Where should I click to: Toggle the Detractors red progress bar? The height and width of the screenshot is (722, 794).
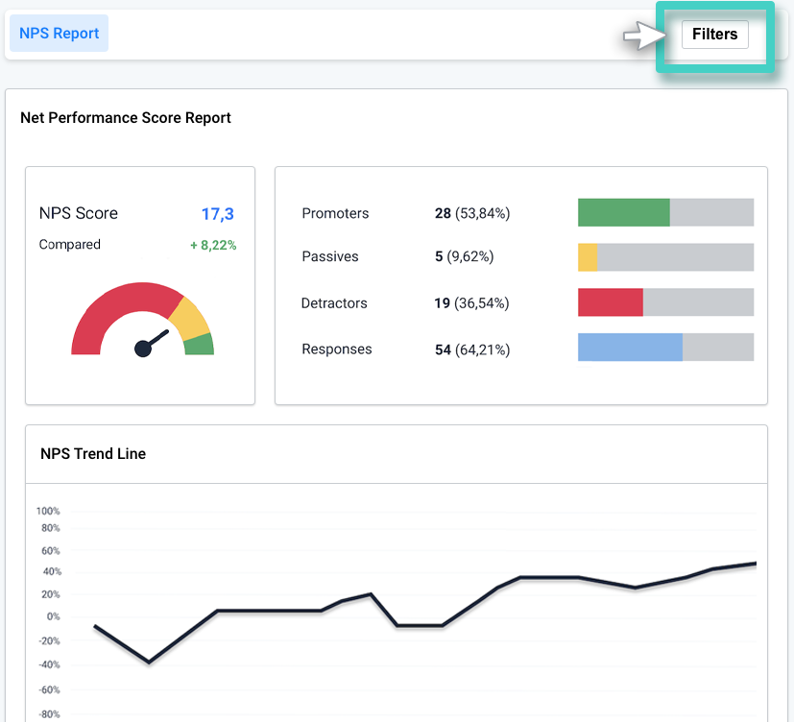611,302
